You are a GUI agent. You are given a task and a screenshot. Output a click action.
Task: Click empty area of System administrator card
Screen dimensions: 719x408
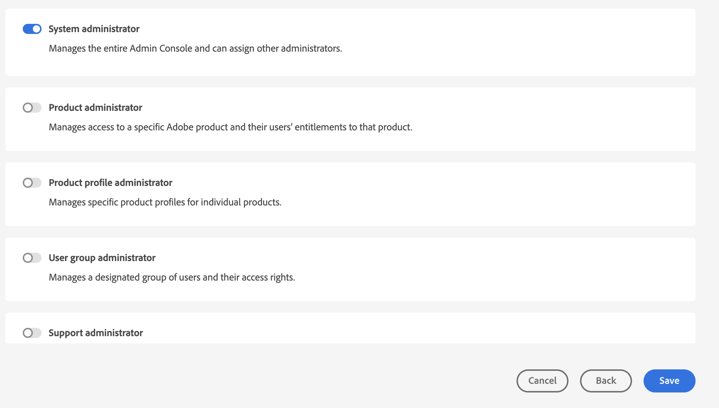click(505, 40)
